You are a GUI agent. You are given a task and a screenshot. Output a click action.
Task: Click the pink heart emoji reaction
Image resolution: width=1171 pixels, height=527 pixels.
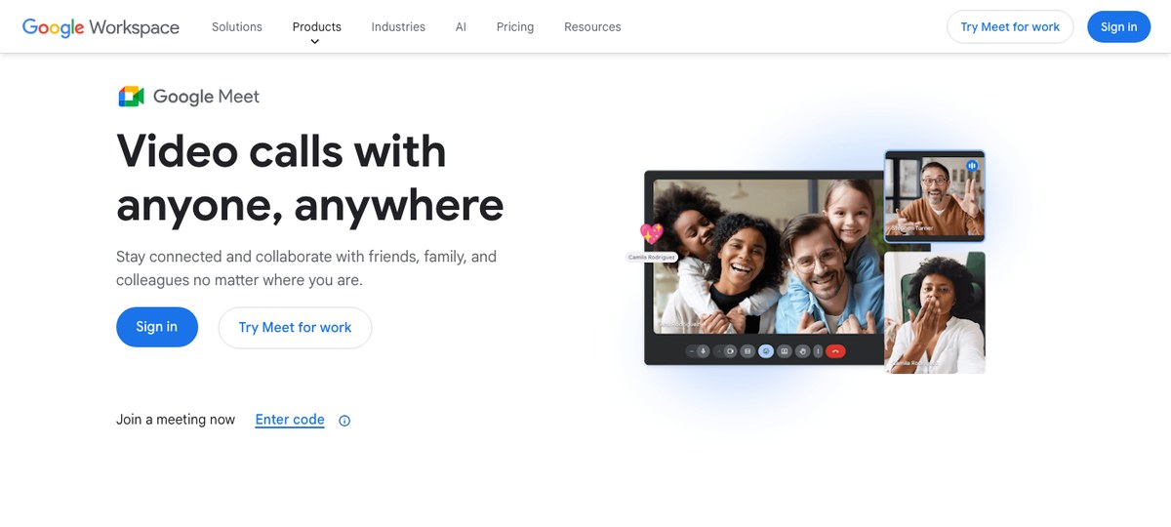click(651, 233)
